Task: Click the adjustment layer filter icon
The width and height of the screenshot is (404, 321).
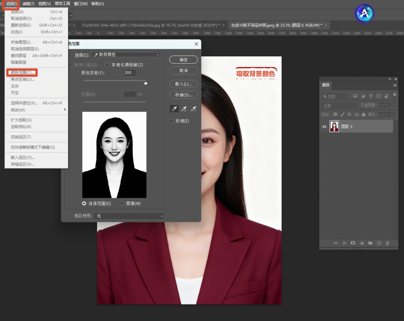Action: point(363,96)
